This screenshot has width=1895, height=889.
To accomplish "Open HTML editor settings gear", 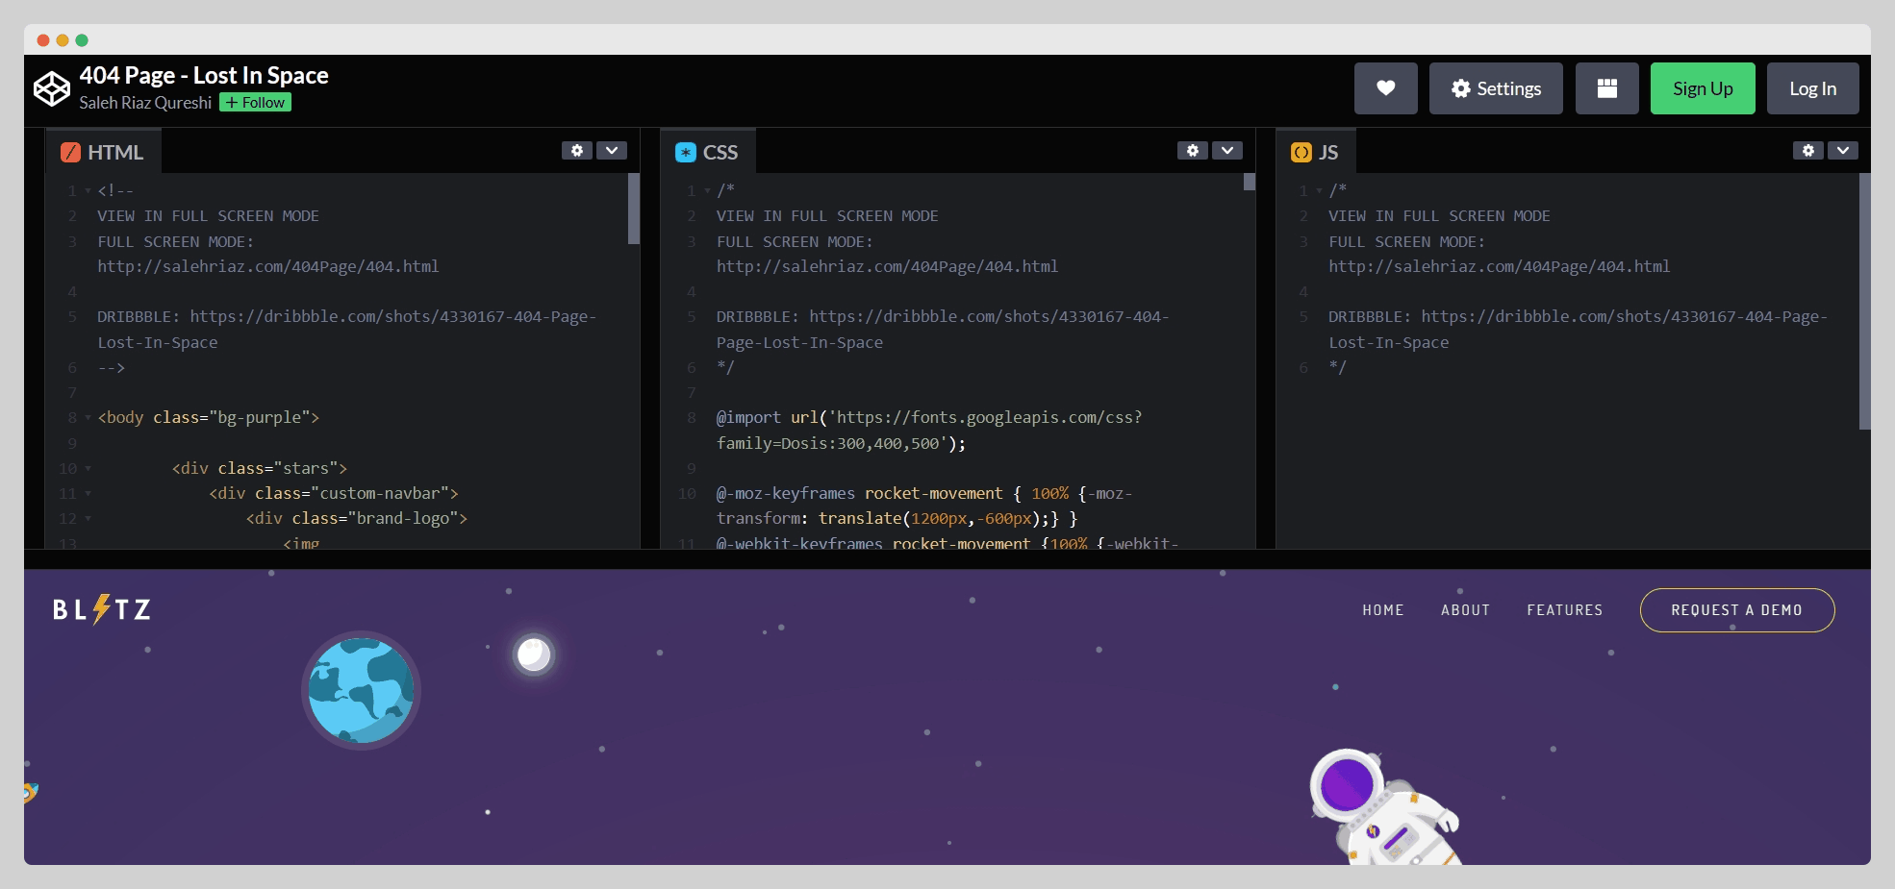I will pos(577,151).
